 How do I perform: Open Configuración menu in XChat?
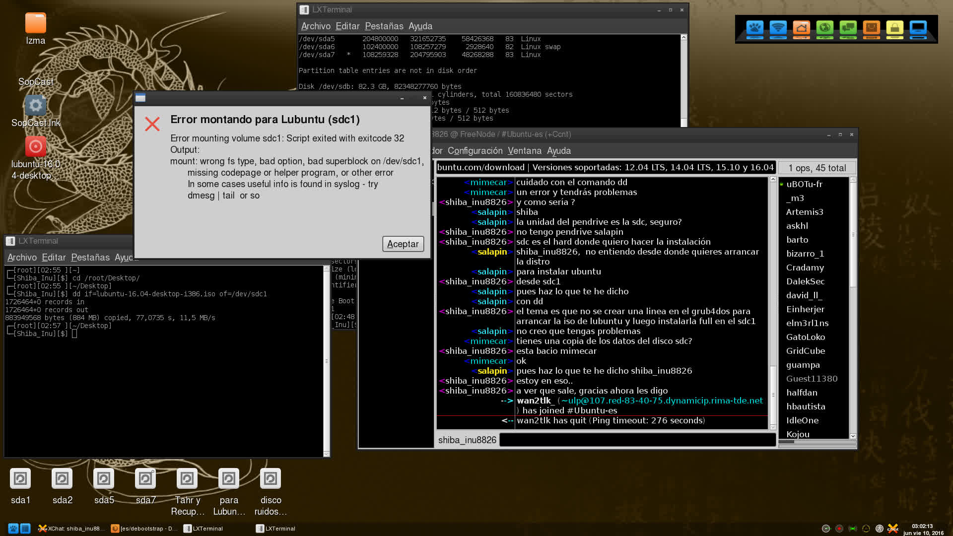click(x=475, y=151)
